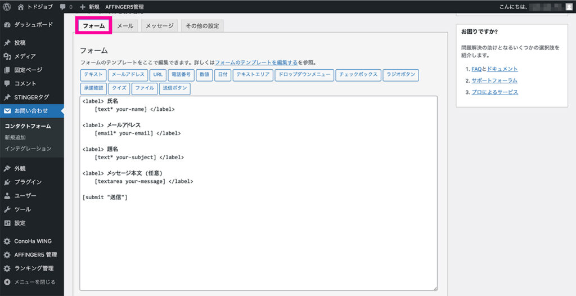The width and height of the screenshot is (576, 296).
Task: Insert a 数値 tag
Action: [204, 75]
